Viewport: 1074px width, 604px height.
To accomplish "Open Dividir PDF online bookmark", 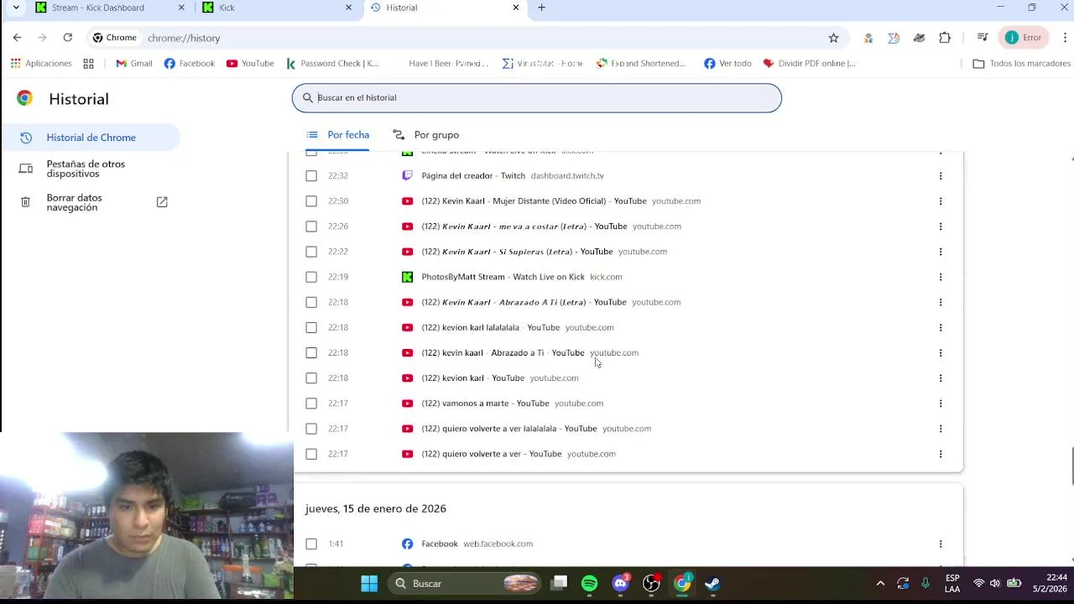I will pyautogui.click(x=810, y=64).
